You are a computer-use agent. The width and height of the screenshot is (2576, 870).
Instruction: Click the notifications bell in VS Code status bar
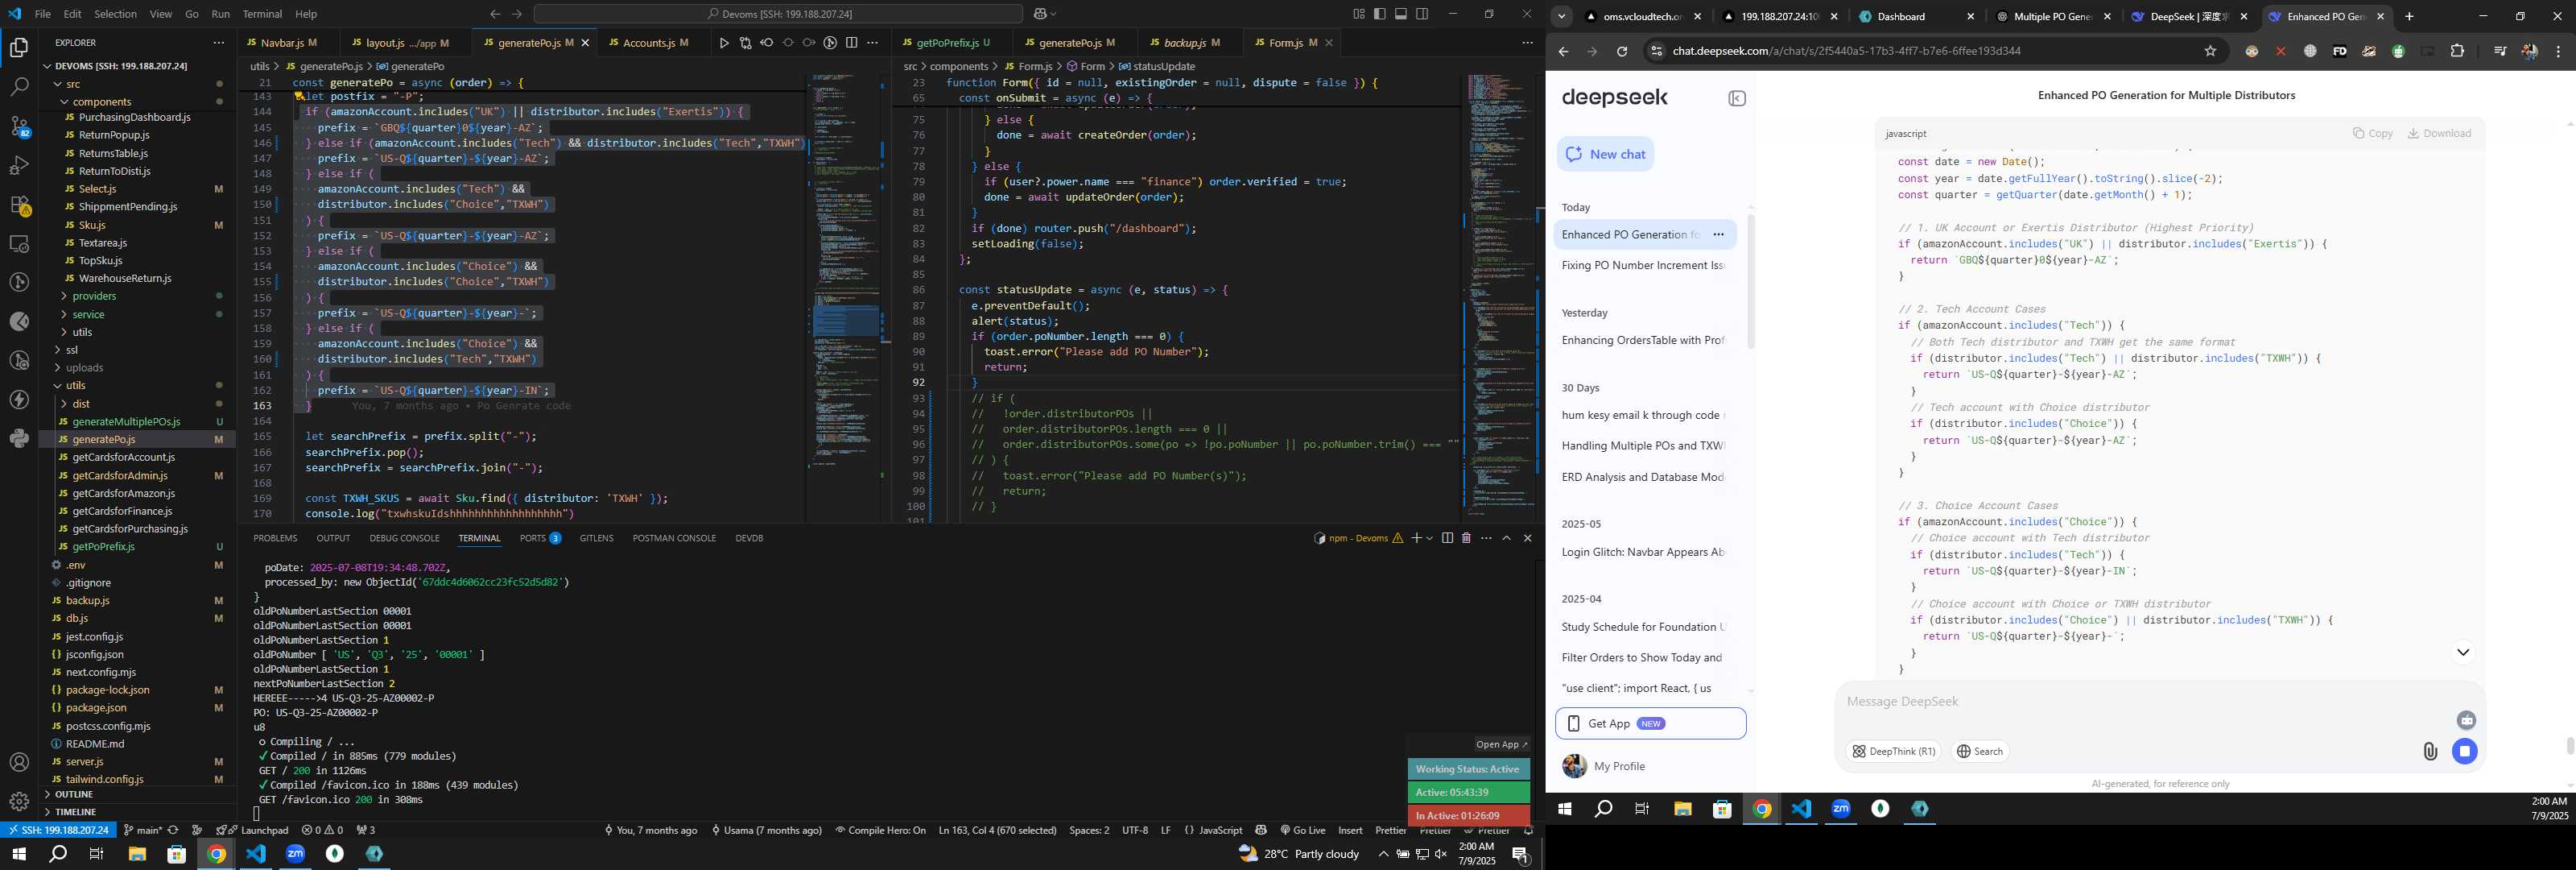1527,830
